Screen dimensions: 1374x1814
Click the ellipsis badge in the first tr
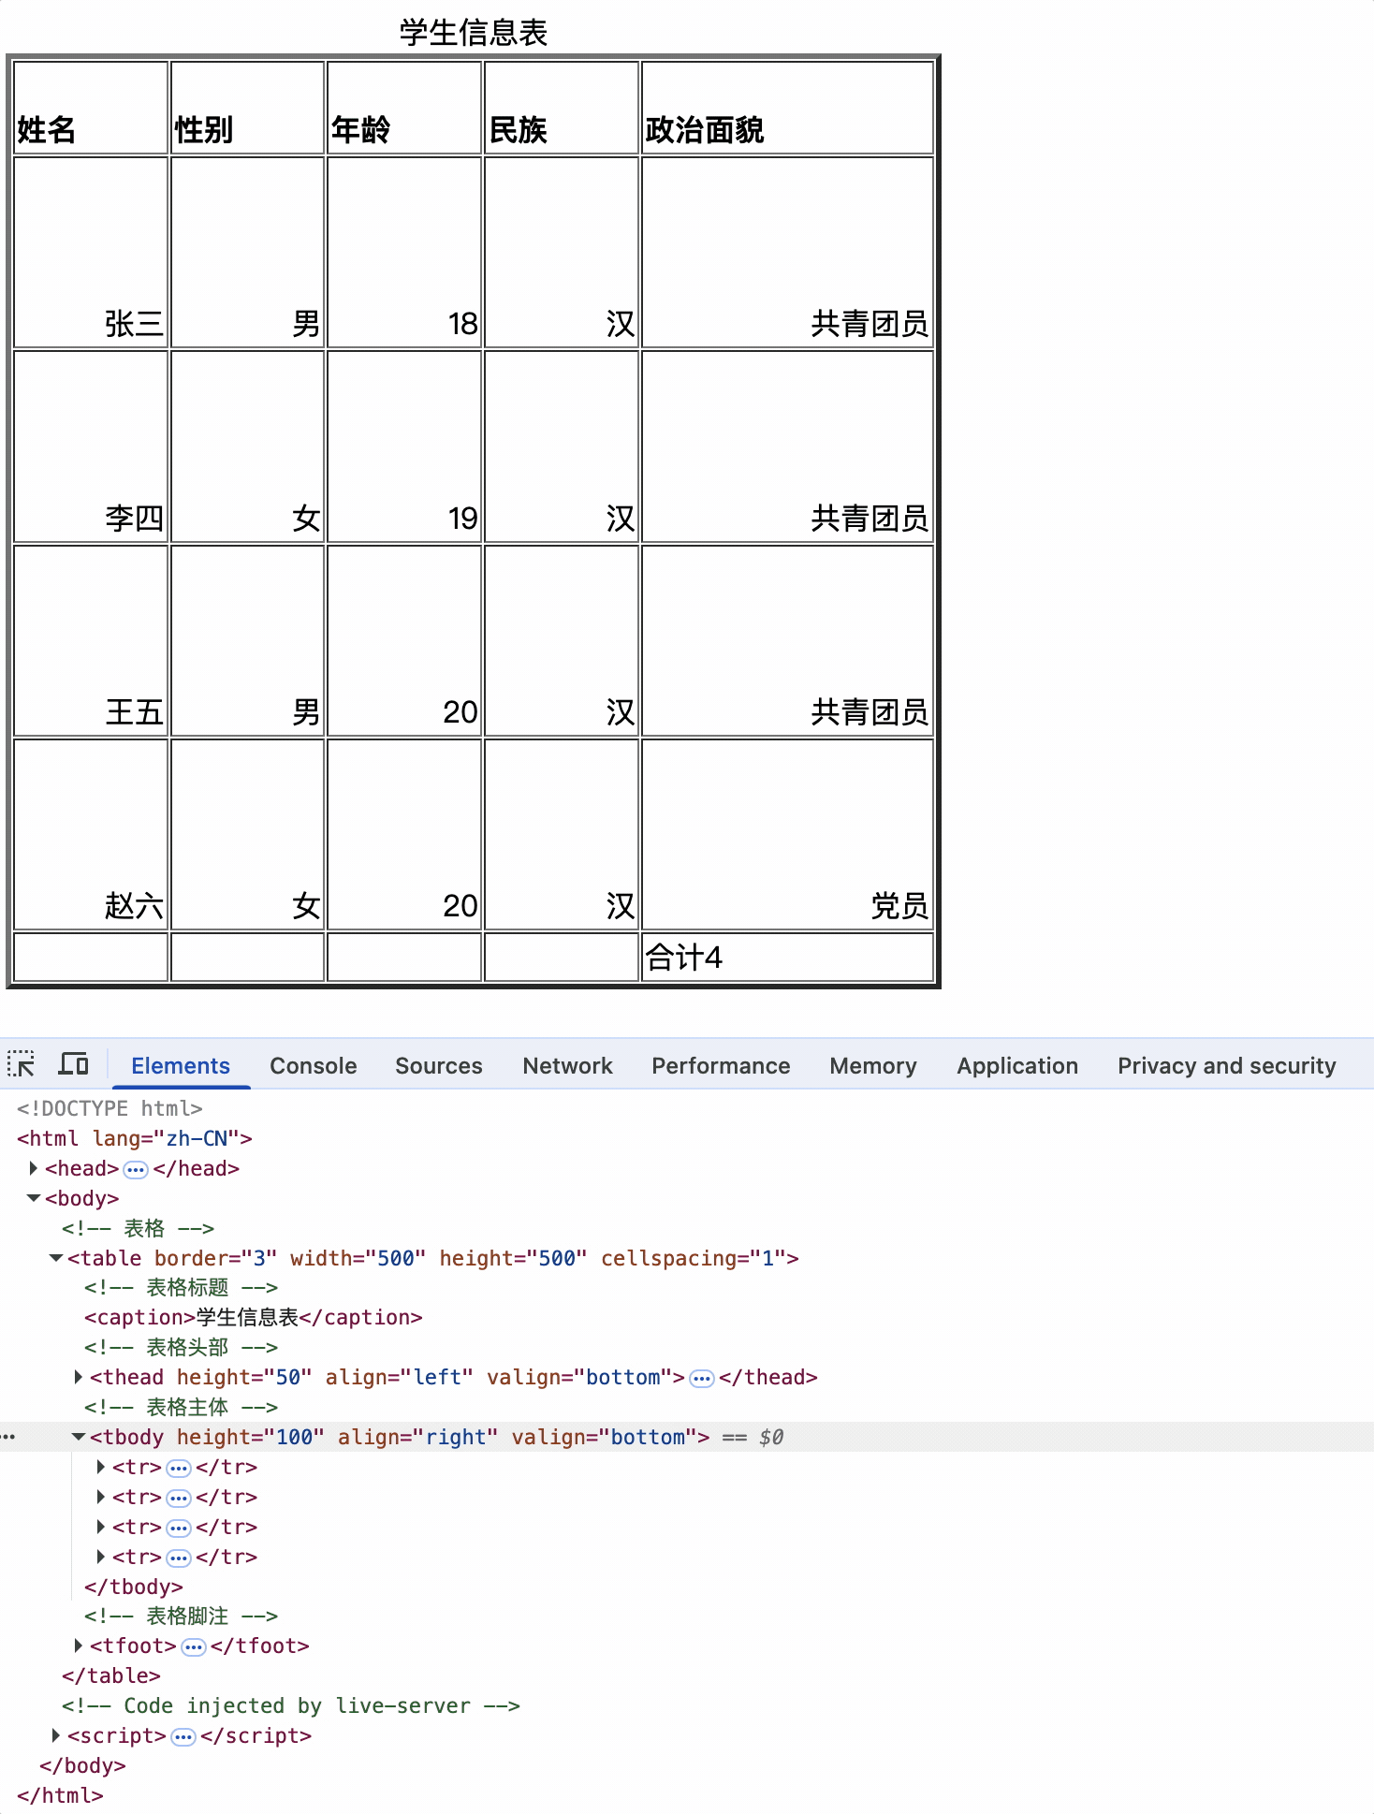pyautogui.click(x=179, y=1468)
